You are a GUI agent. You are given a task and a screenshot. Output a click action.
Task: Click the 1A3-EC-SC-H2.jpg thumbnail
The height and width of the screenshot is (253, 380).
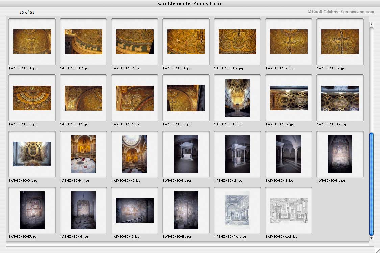134,154
